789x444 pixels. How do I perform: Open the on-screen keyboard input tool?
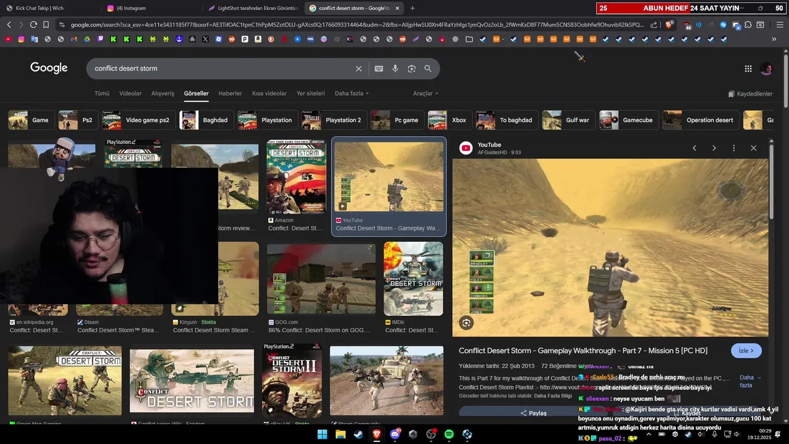click(378, 68)
